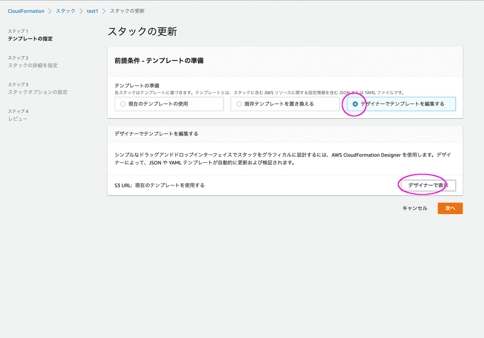Viewport: 484px width, 338px height.
Task: Go to the スタック breadcrumb link
Action: click(x=65, y=11)
